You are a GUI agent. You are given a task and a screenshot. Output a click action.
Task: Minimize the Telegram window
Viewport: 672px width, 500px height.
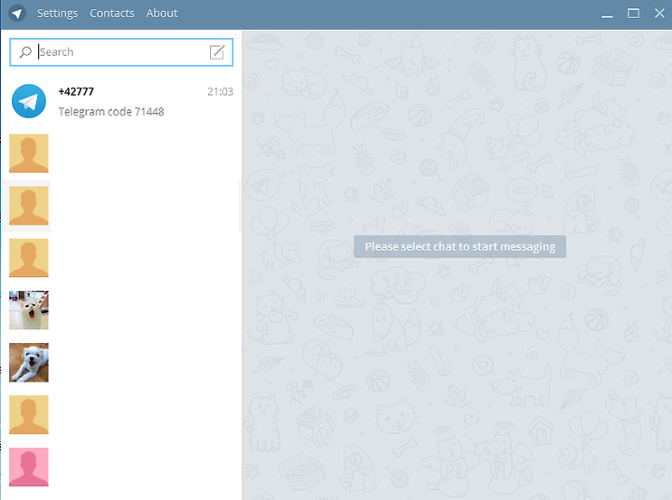pyautogui.click(x=607, y=14)
